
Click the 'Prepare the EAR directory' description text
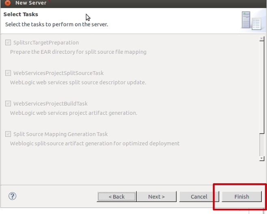pyautogui.click(x=78, y=52)
